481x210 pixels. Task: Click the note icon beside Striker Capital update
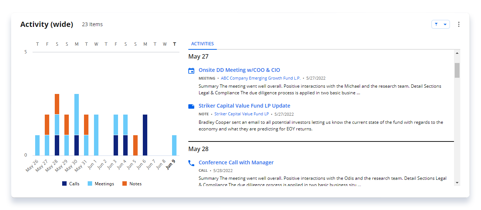[191, 106]
